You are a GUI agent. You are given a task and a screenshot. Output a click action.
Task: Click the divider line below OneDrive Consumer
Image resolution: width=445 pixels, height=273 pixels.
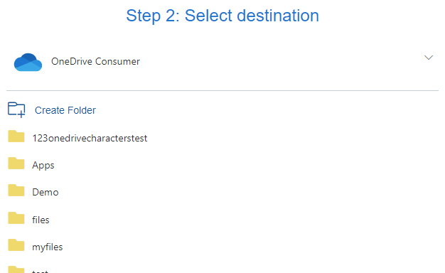[222, 90]
